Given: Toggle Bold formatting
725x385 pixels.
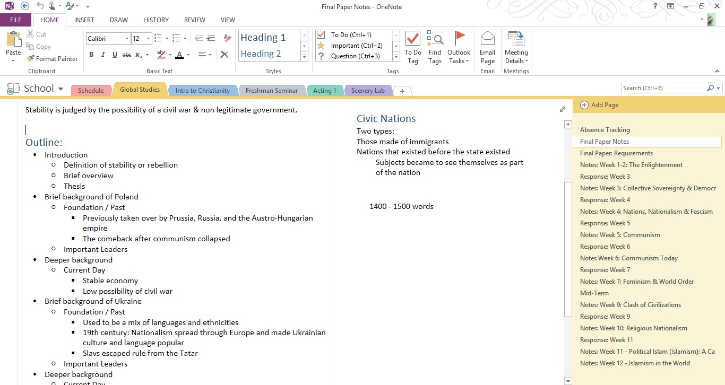Looking at the screenshot, I should coord(91,55).
